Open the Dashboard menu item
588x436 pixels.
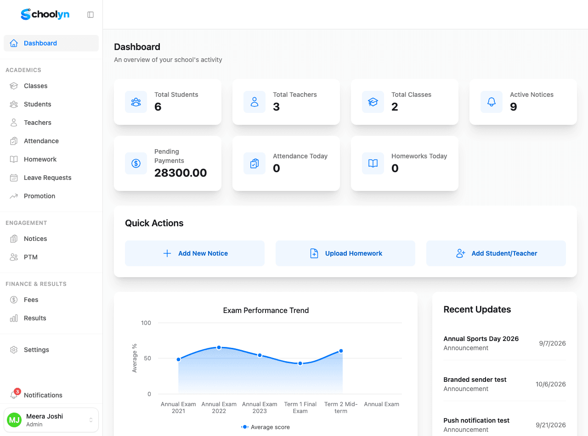[51, 43]
